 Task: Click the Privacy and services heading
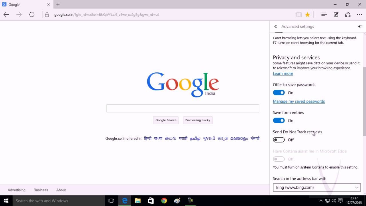pos(296,58)
